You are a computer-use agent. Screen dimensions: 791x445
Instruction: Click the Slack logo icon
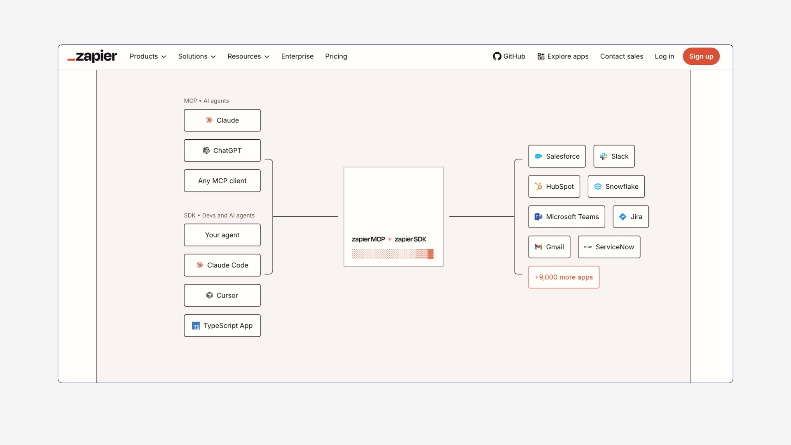click(604, 156)
